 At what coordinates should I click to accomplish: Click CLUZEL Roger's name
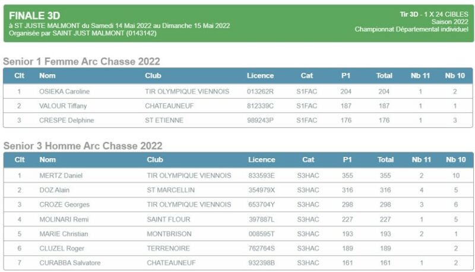coord(62,248)
